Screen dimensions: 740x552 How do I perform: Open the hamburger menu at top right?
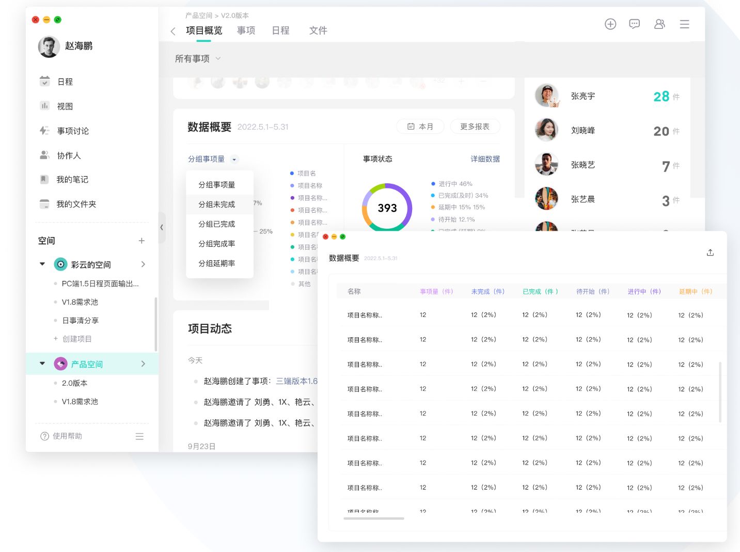[x=684, y=24]
